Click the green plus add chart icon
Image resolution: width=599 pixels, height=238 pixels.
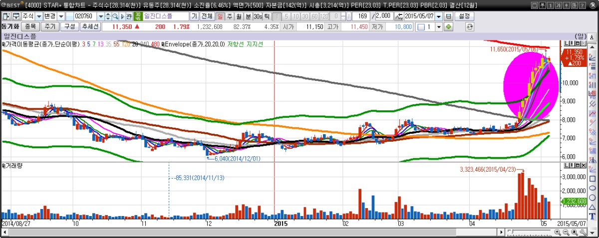coord(448,26)
